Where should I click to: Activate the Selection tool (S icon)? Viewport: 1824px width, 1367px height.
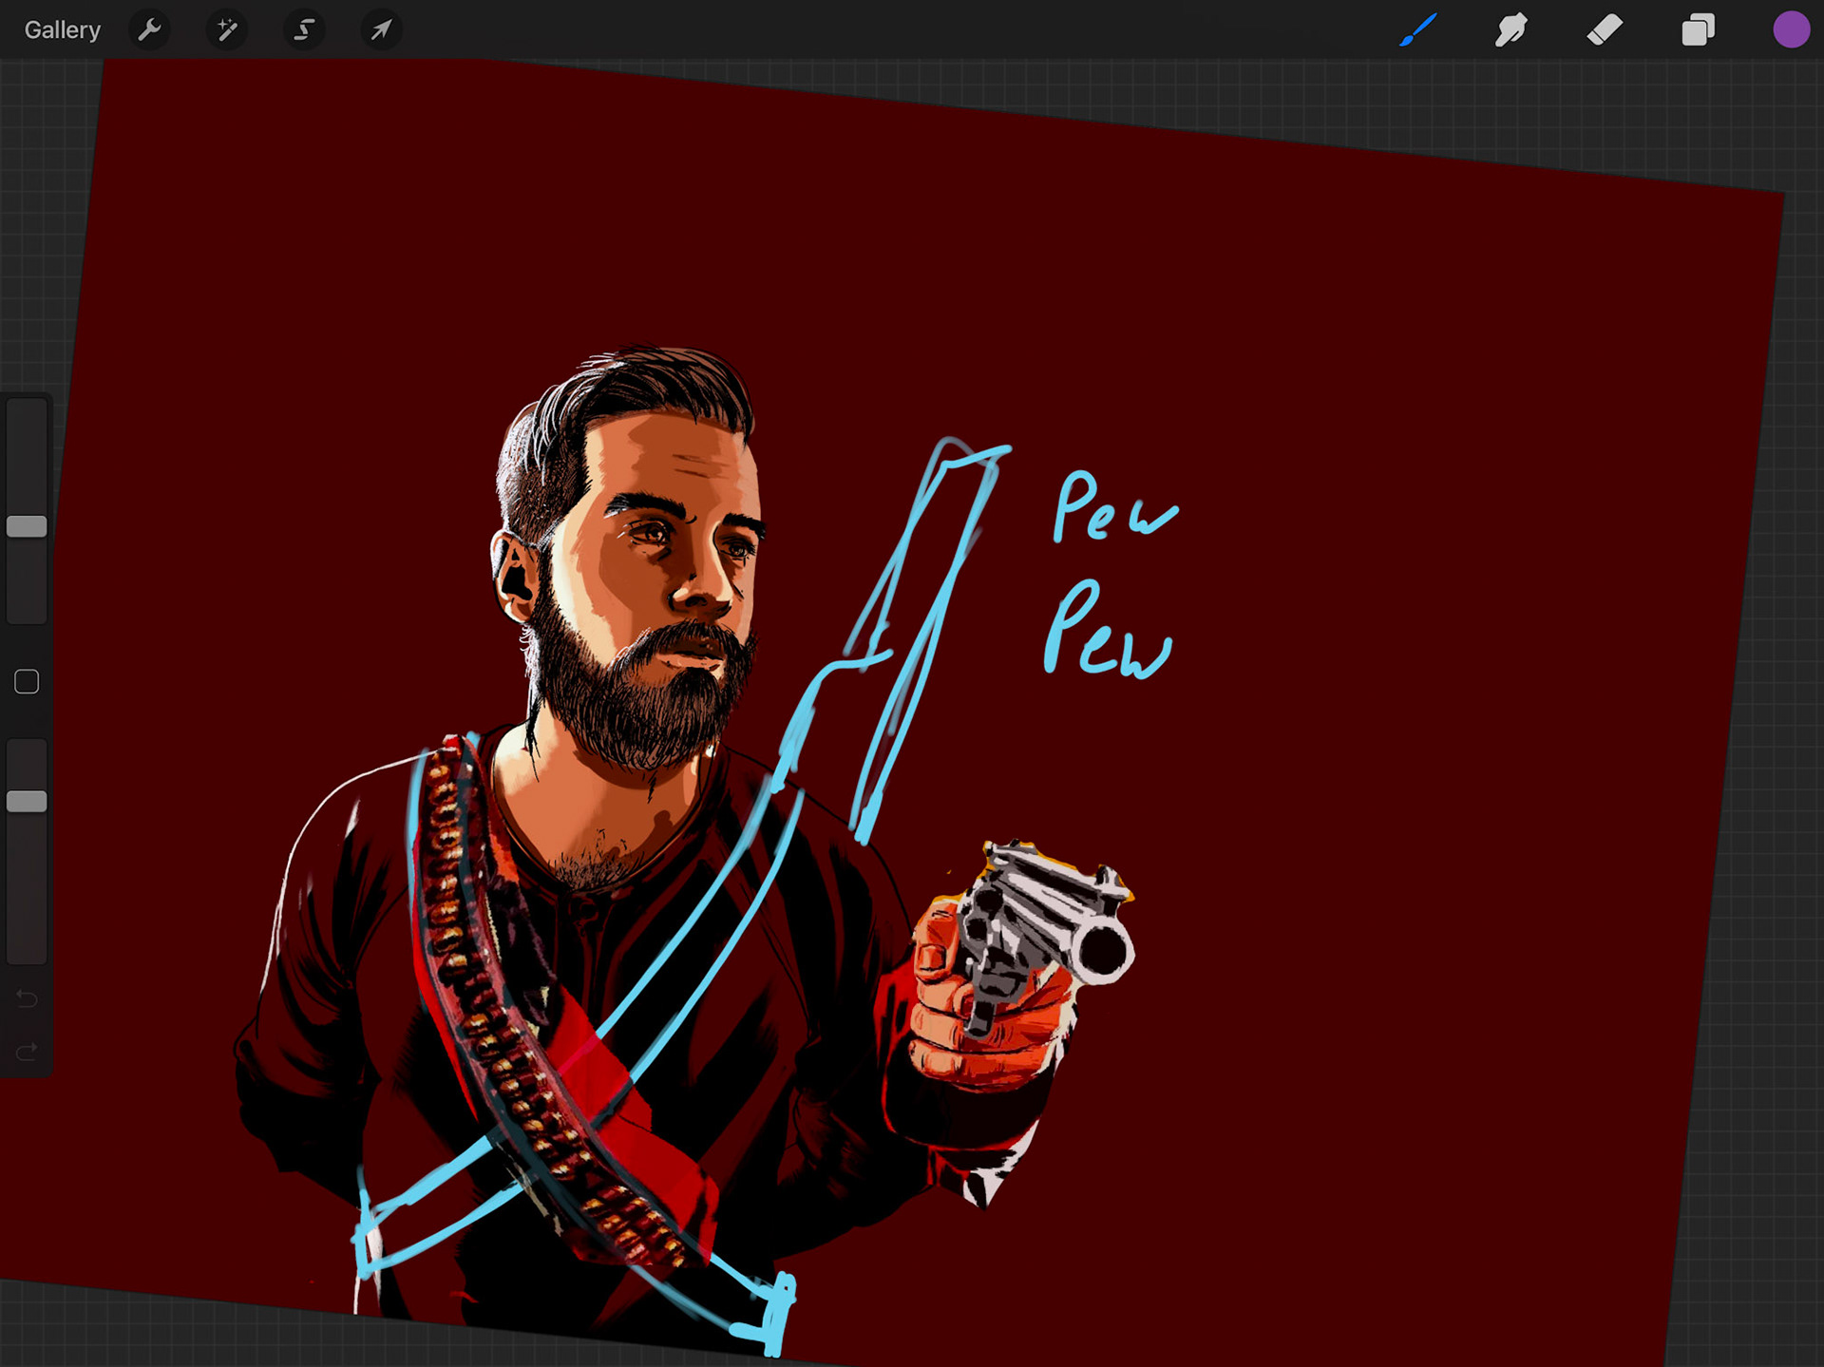304,30
